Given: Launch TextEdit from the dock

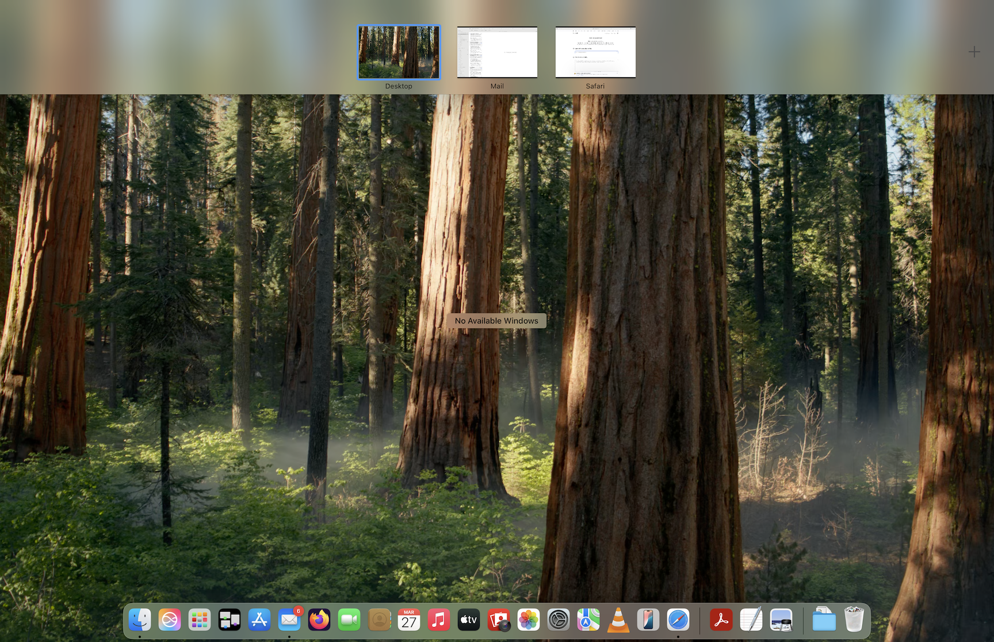Looking at the screenshot, I should [751, 620].
